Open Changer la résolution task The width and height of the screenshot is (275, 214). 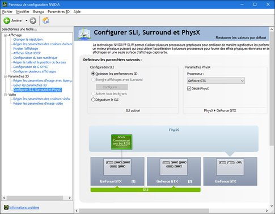click(x=28, y=40)
